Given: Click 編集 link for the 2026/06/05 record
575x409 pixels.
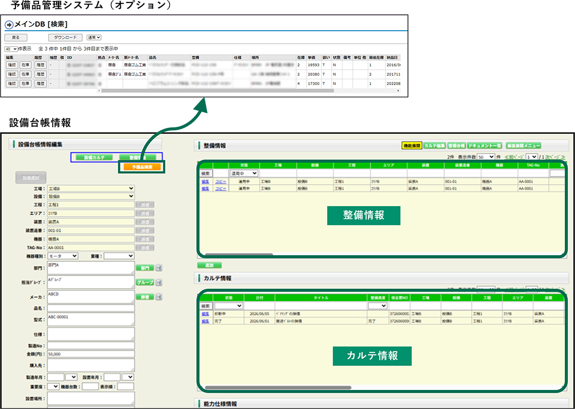Looking at the screenshot, I should click(x=205, y=314).
